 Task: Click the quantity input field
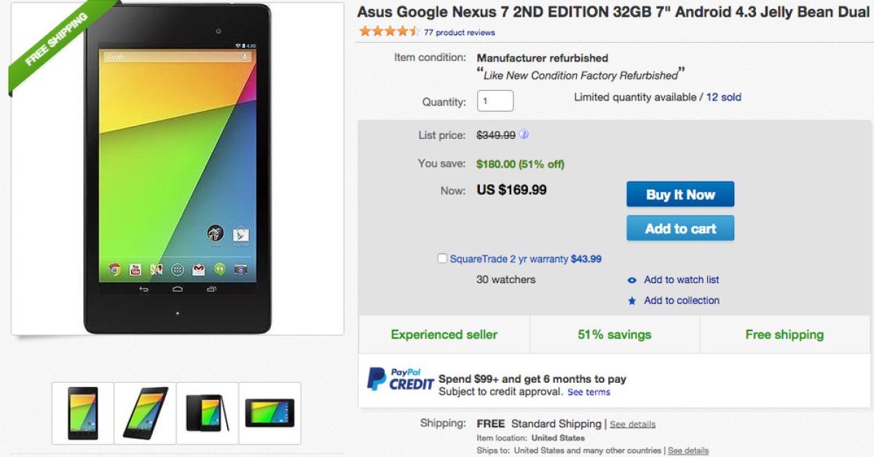pos(495,101)
